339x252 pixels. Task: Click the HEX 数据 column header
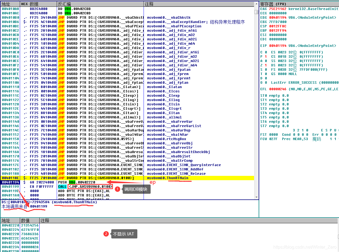click(39, 4)
